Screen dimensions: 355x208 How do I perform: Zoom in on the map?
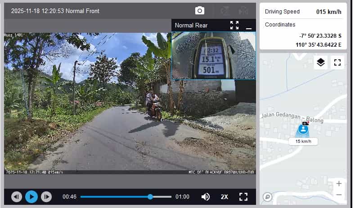(338, 183)
